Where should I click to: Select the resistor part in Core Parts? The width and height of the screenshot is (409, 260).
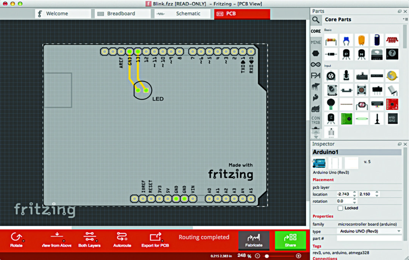[x=331, y=40]
